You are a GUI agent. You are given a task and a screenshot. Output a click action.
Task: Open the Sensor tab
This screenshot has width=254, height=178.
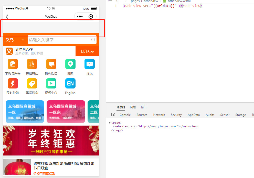click(225, 115)
